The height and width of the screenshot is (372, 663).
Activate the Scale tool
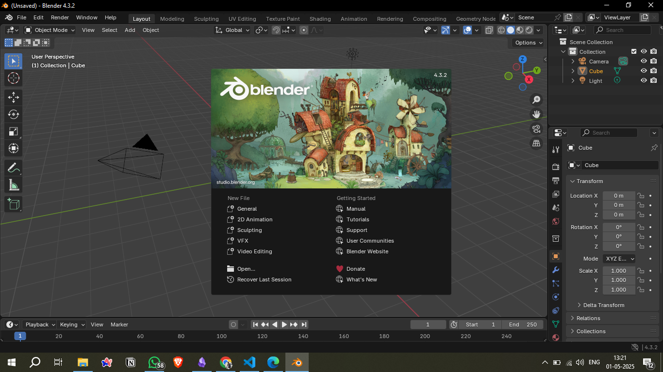[13, 131]
